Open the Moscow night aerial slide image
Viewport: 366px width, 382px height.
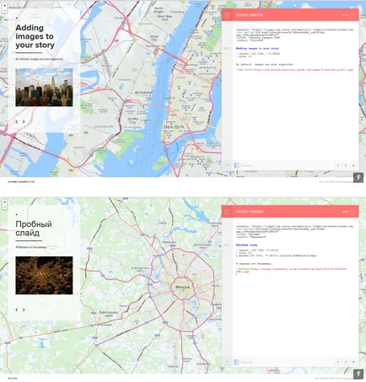coord(44,275)
